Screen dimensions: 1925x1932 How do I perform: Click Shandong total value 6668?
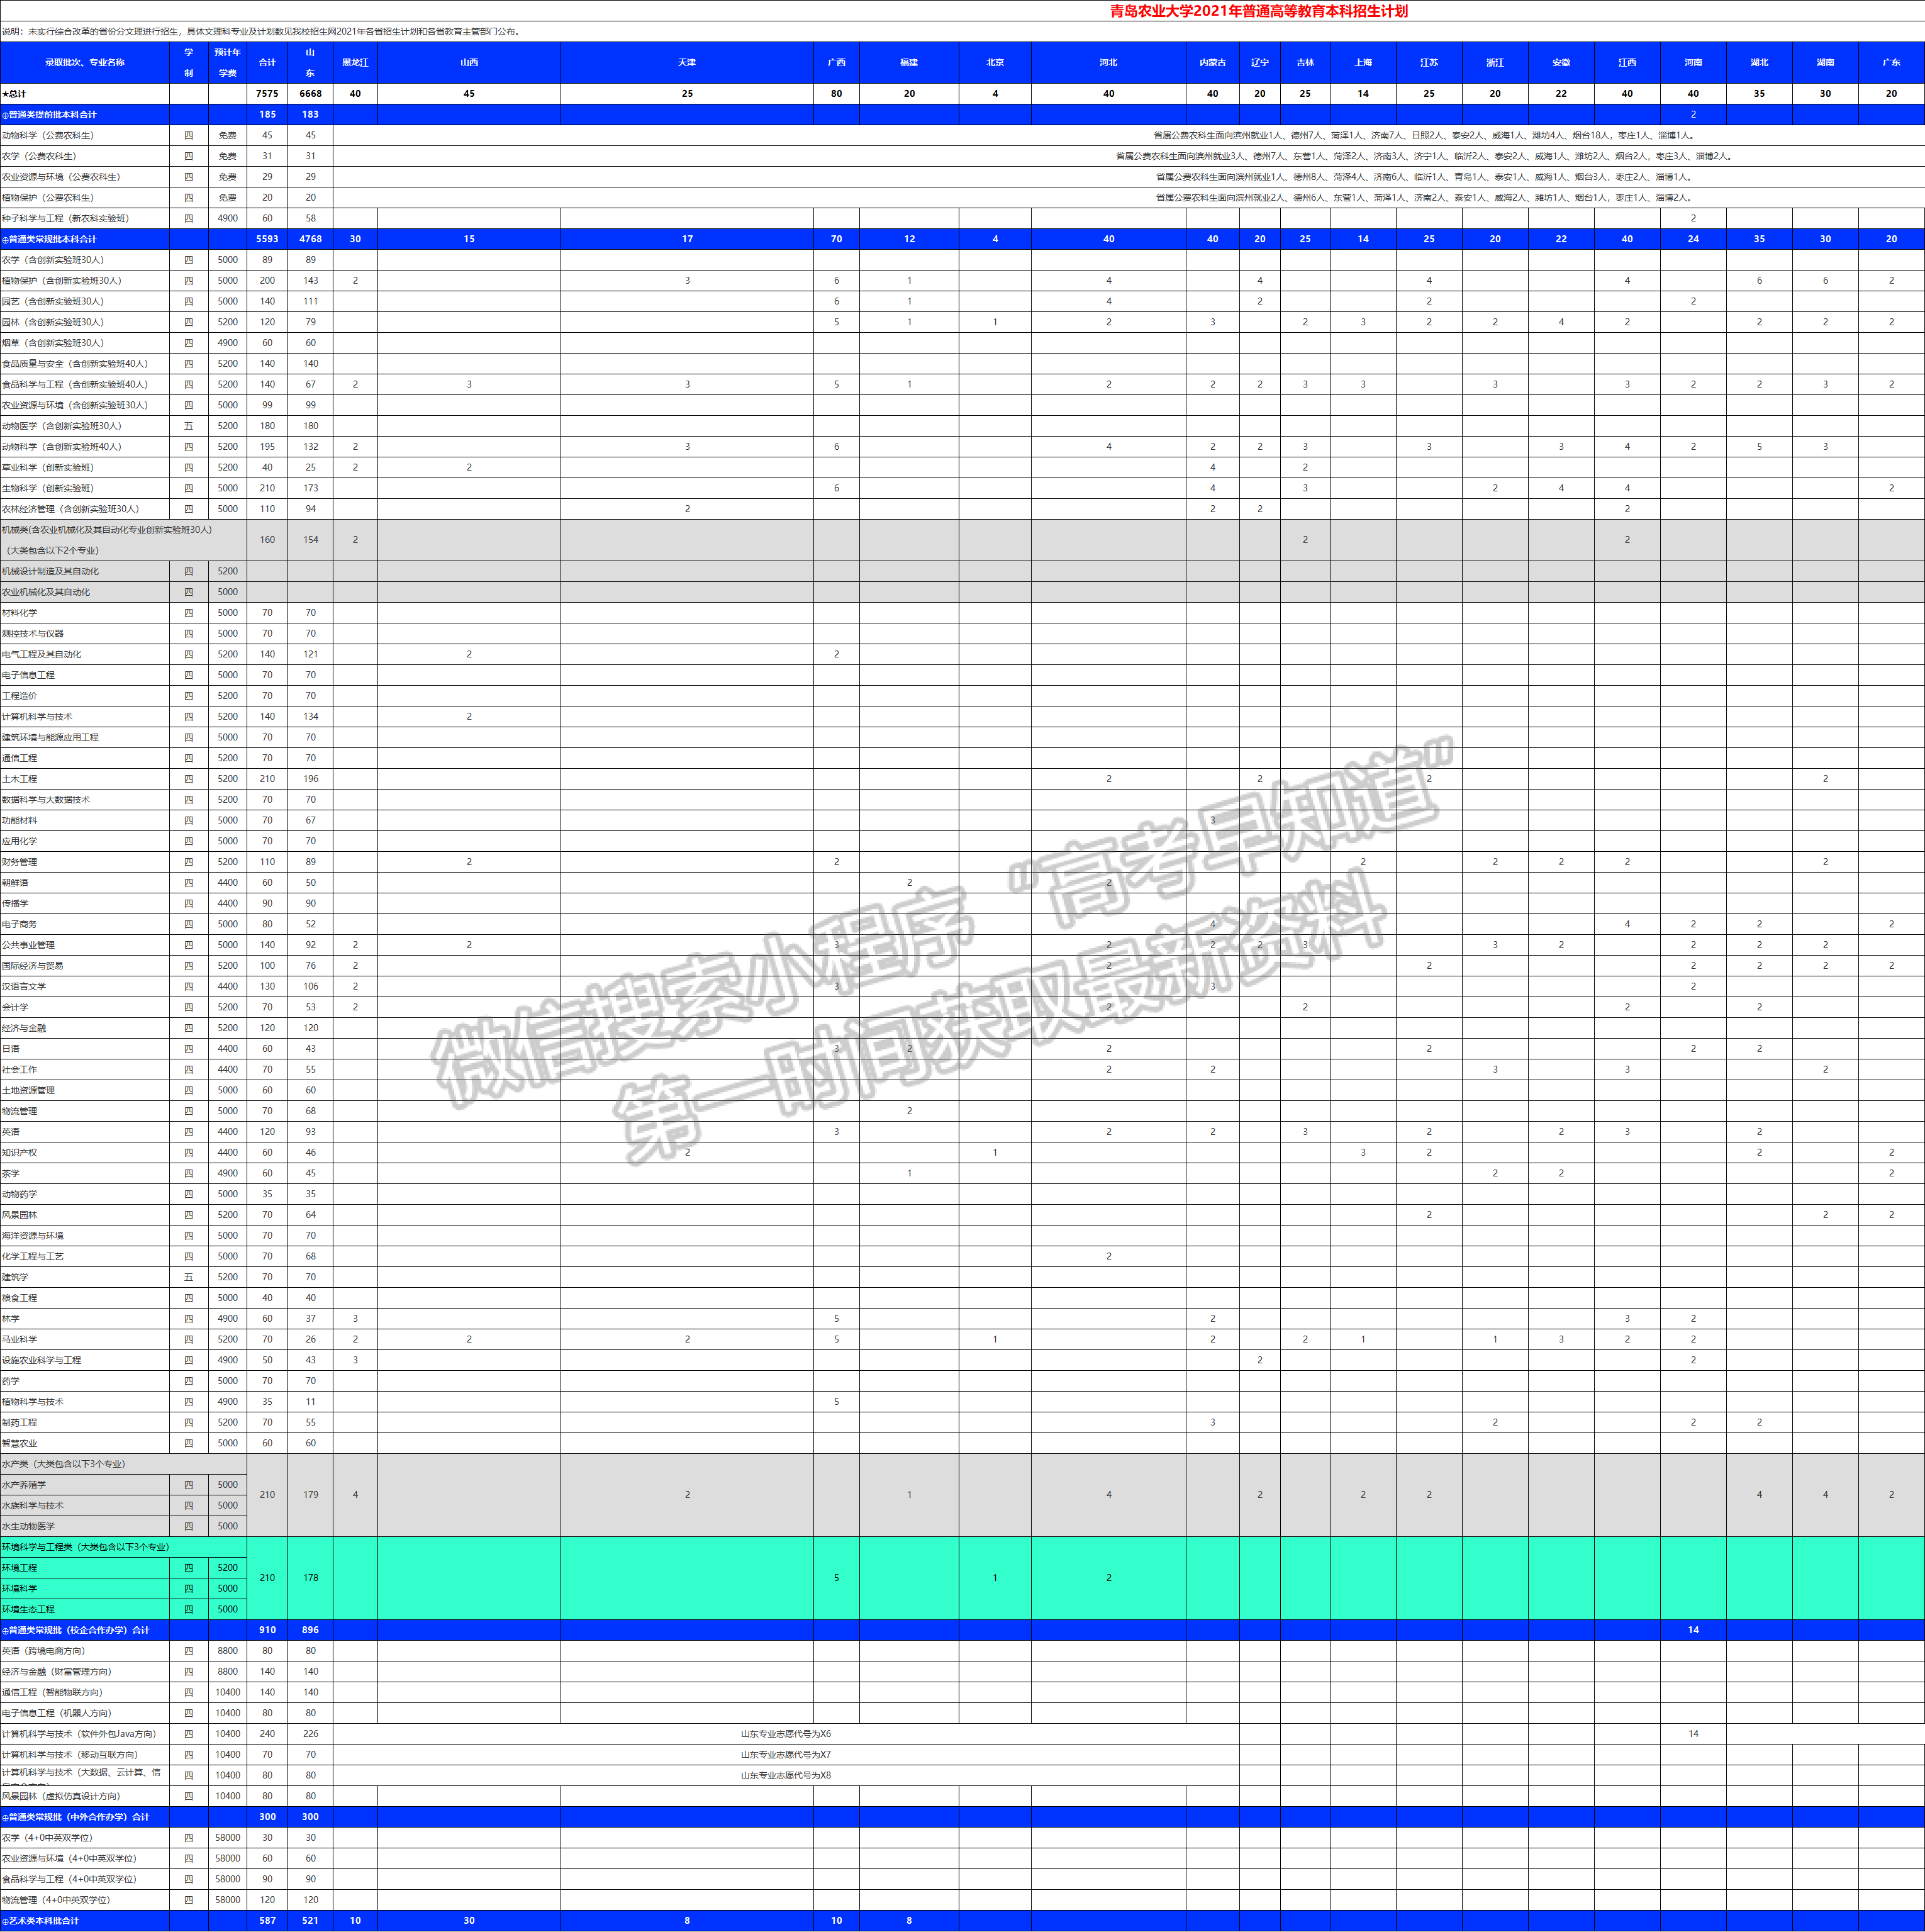click(x=311, y=94)
